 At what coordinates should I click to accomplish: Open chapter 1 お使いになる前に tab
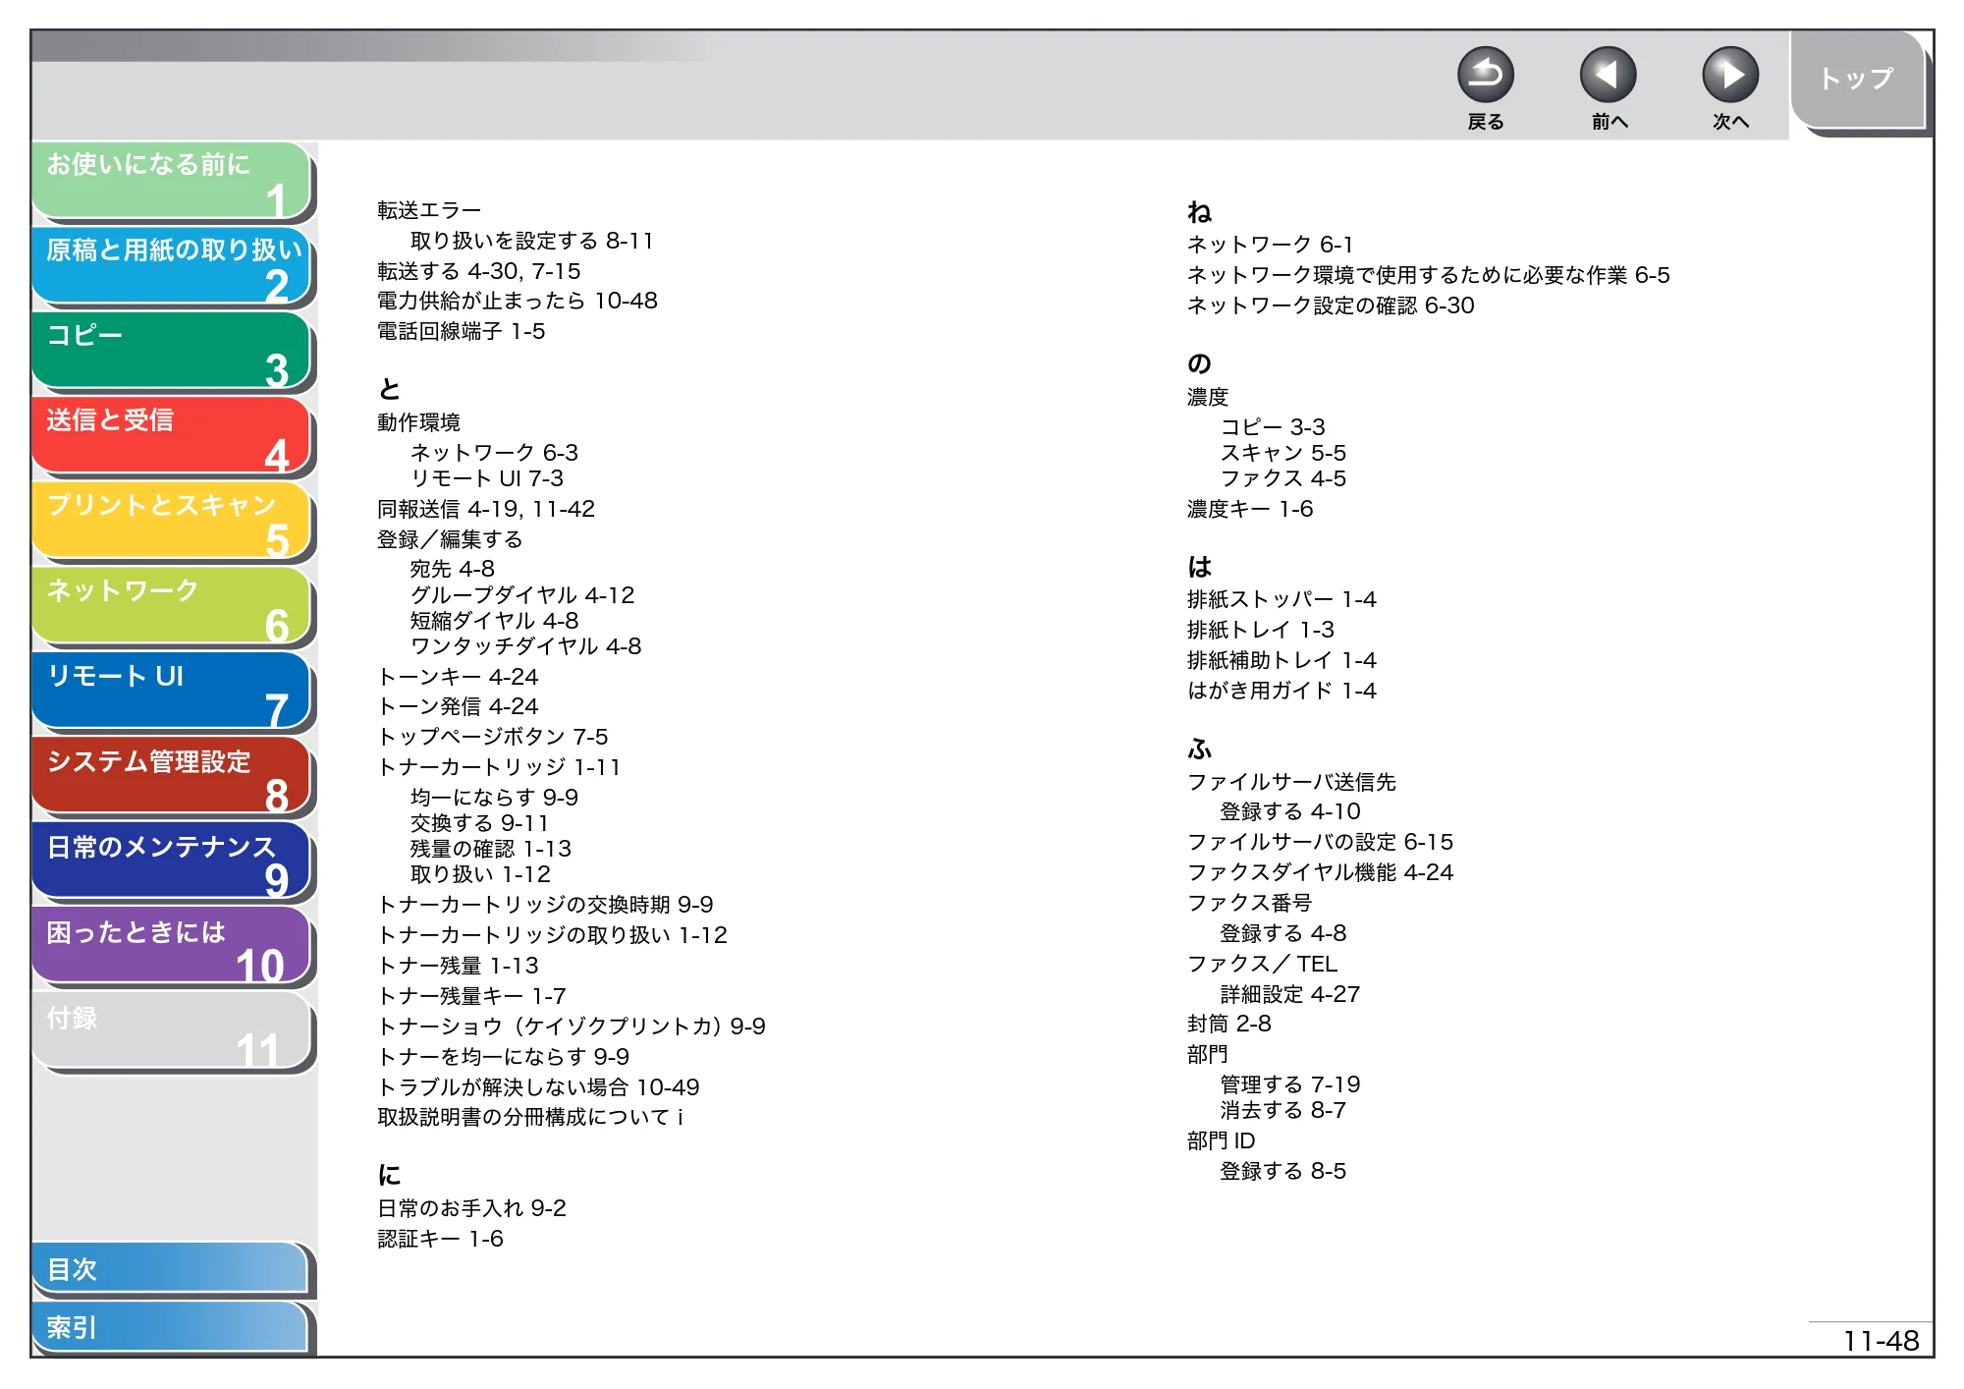pyautogui.click(x=172, y=180)
